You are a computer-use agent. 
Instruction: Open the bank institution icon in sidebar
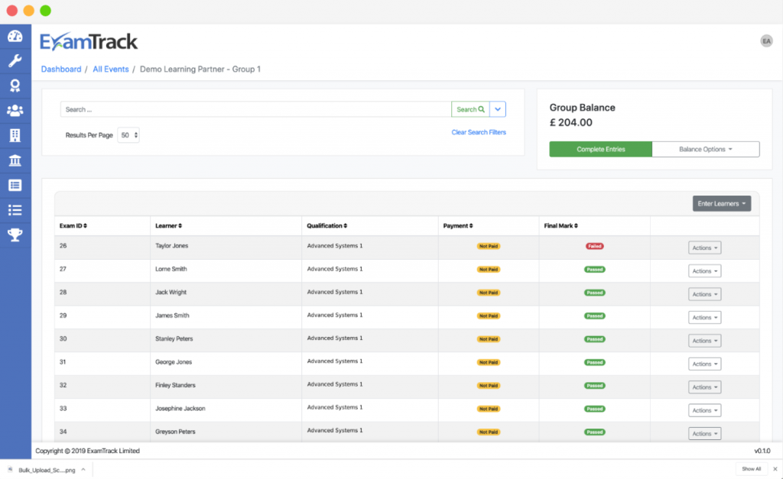tap(15, 160)
